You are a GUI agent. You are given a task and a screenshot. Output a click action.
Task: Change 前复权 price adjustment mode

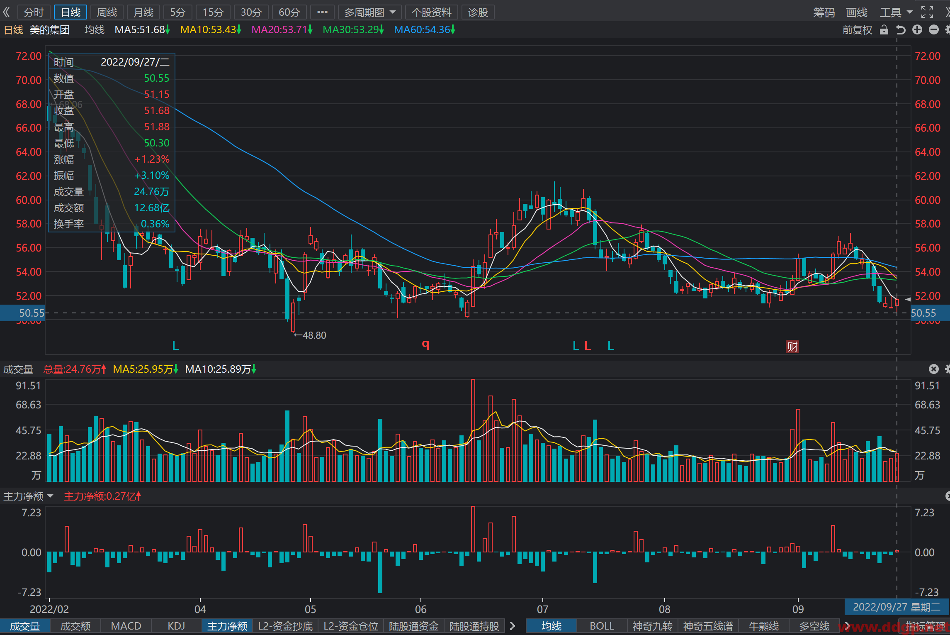(857, 30)
